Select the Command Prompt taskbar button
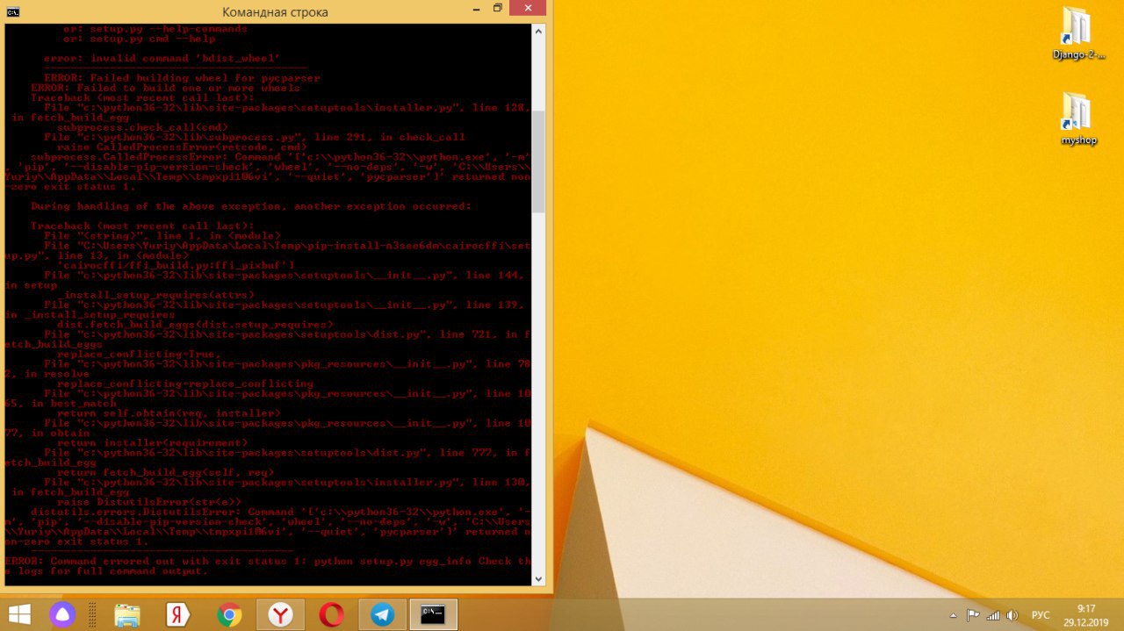Screen dimensions: 1124x631 point(433,615)
